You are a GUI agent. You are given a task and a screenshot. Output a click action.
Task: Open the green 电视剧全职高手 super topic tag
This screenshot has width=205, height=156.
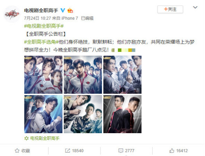(x=42, y=138)
